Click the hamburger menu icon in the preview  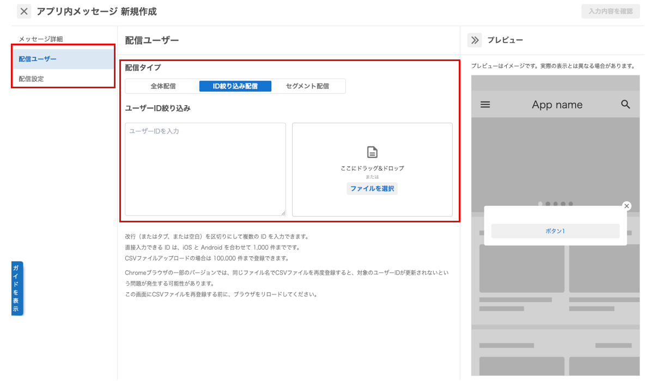pyautogui.click(x=485, y=105)
